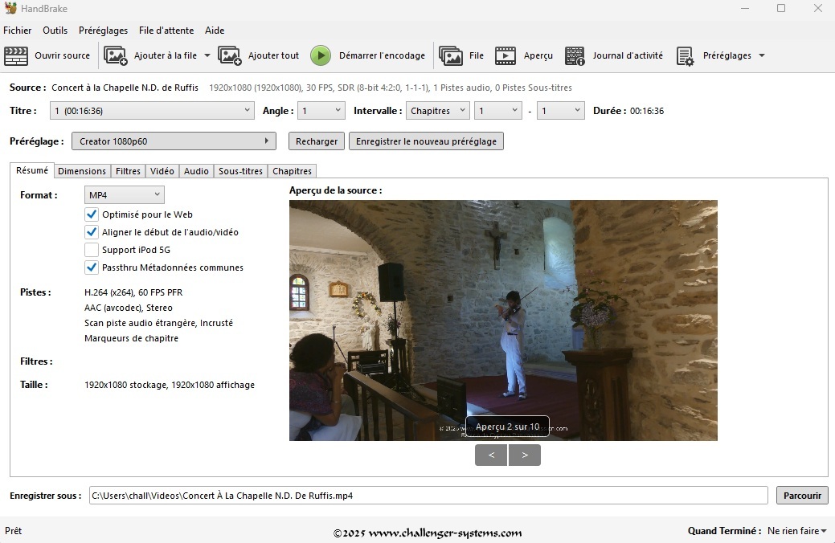Expand the Préréglages toolbar dropdown arrow
Viewport: 835px width, 543px height.
(x=762, y=55)
